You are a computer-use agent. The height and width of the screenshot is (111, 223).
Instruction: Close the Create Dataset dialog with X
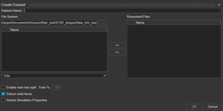tap(219, 5)
